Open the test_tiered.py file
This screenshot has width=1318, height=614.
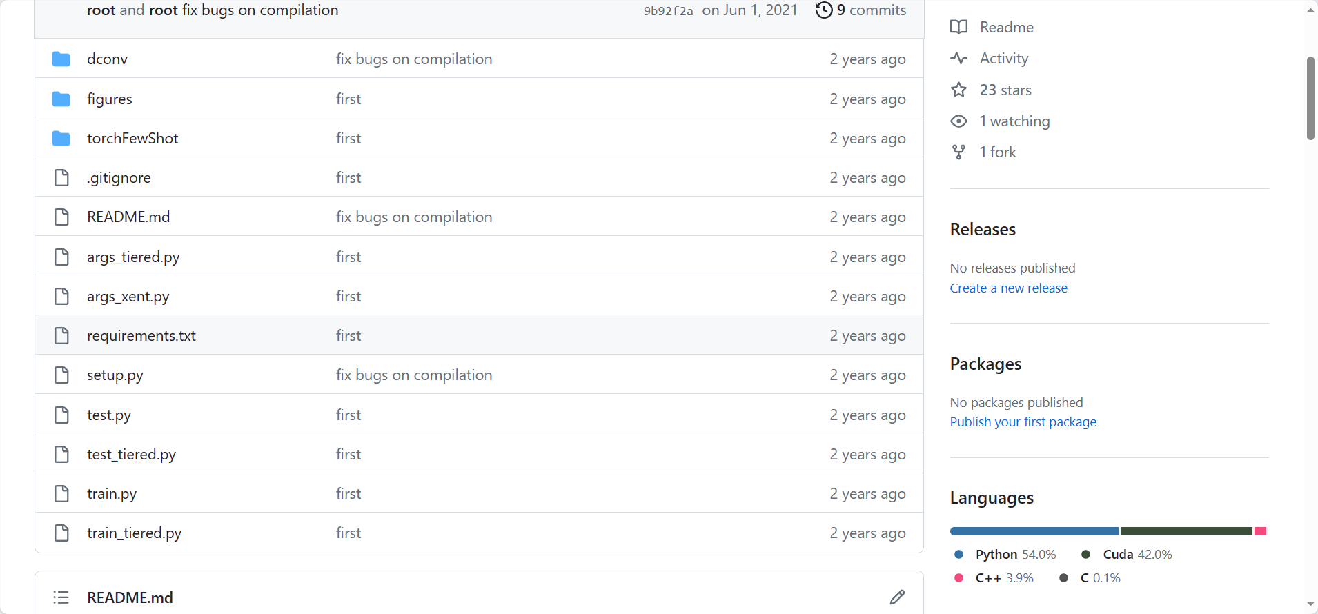click(x=131, y=455)
